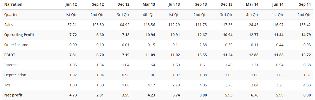
Task: Click the Net profit row label
Action: click(13, 95)
